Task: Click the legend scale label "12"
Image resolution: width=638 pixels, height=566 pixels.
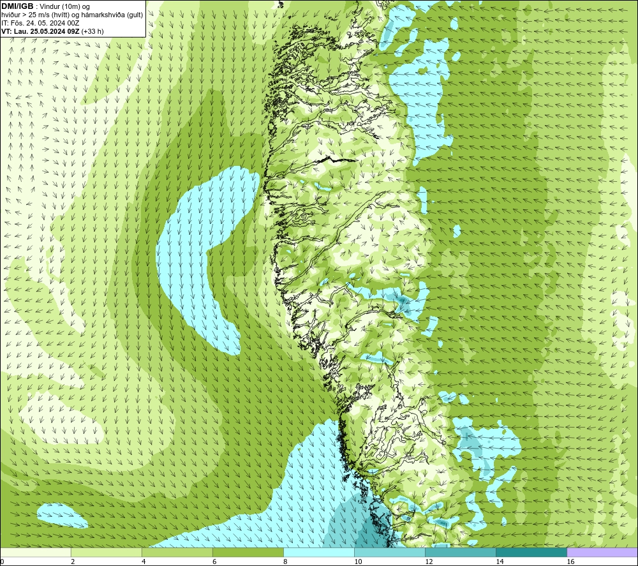Action: tap(429, 562)
